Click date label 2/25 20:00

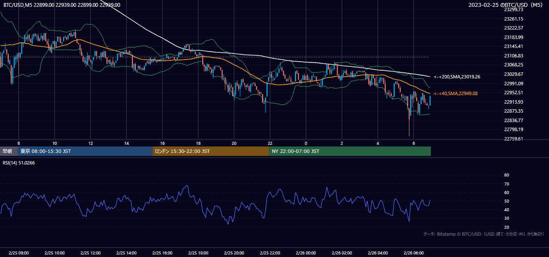pos(234,253)
